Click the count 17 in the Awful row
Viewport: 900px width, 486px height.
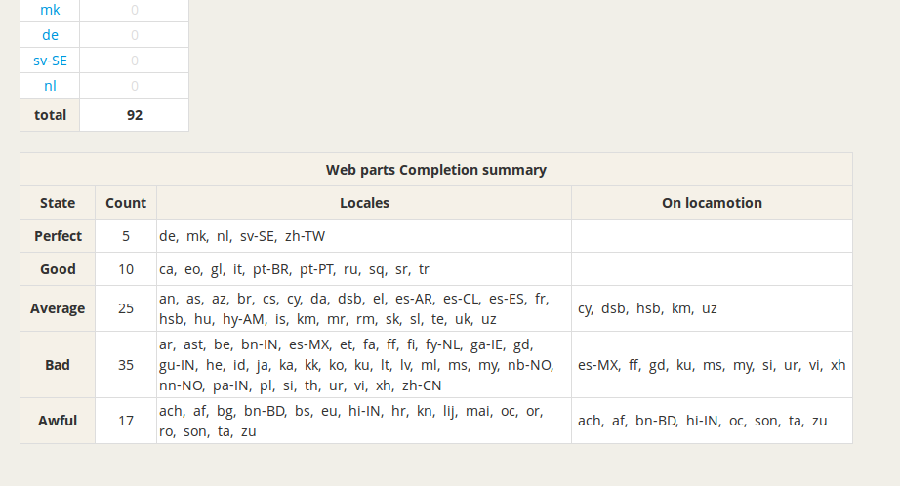tap(126, 422)
